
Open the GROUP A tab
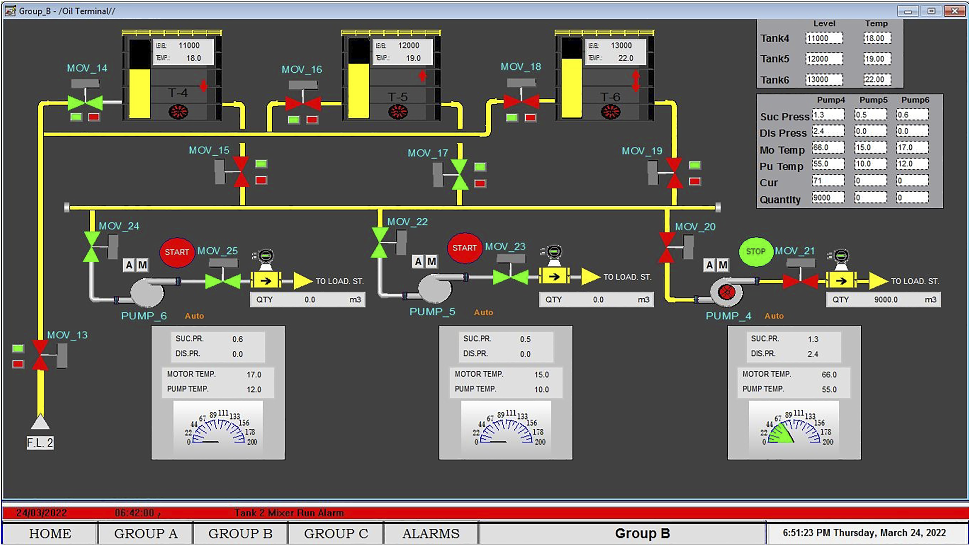146,533
